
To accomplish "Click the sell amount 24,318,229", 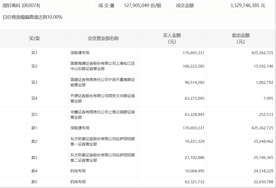I will [263, 171].
